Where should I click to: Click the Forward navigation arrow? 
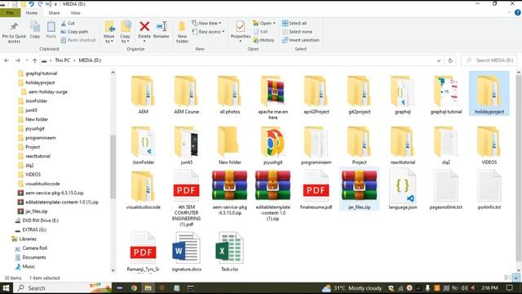pos(18,60)
